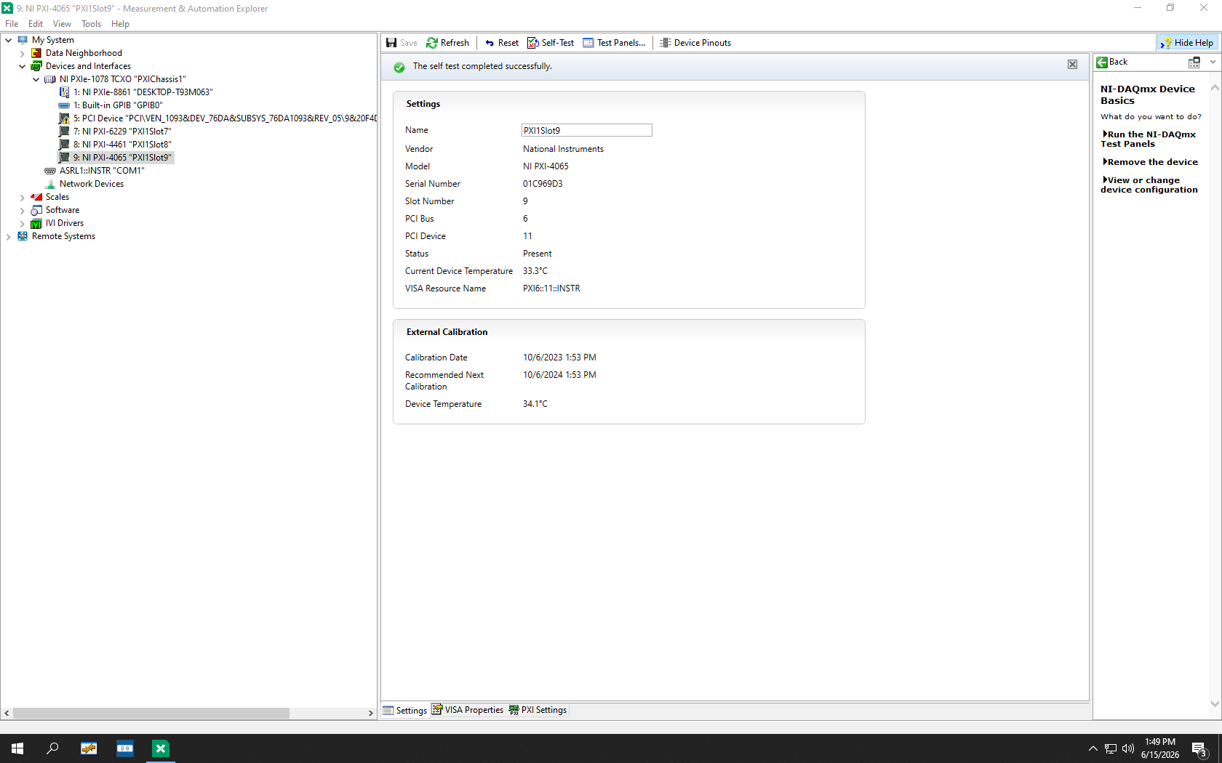
Task: Open Device Pinouts from toolbar
Action: click(x=695, y=43)
